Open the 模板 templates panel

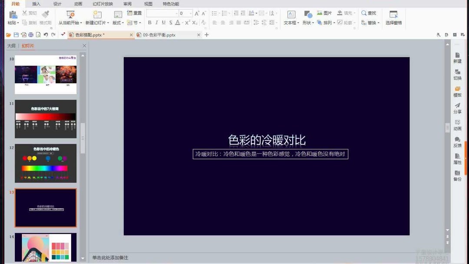[457, 92]
